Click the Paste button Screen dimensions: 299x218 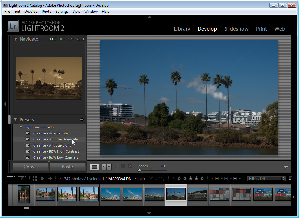coord(67,167)
